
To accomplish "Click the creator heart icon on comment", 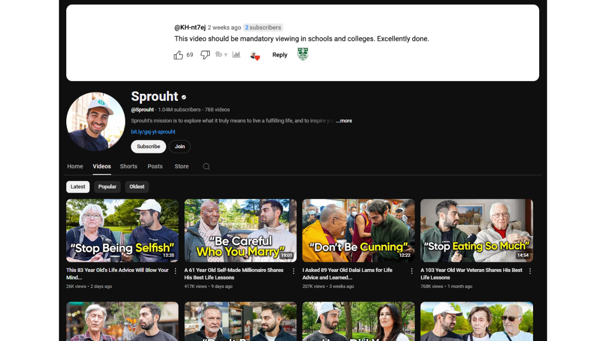I will pyautogui.click(x=255, y=55).
